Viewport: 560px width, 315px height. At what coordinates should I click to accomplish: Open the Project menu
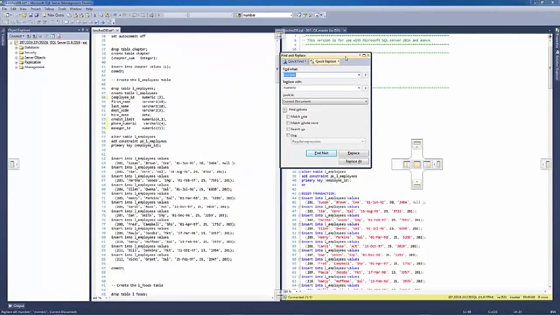point(36,9)
